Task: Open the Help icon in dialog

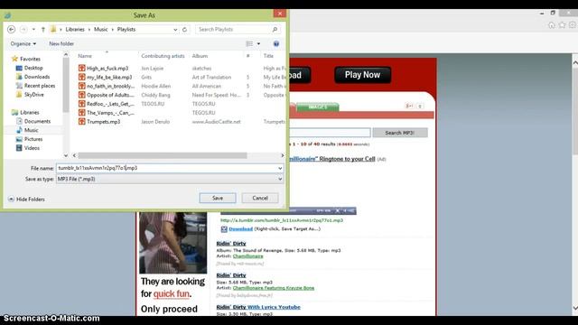Action: [x=276, y=43]
